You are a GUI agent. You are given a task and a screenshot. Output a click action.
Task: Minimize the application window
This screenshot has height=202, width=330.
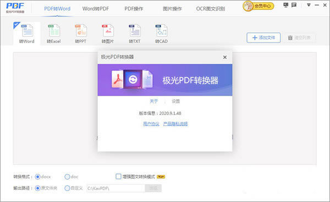(317, 5)
